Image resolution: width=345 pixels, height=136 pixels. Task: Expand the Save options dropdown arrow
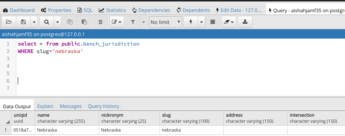(34, 22)
